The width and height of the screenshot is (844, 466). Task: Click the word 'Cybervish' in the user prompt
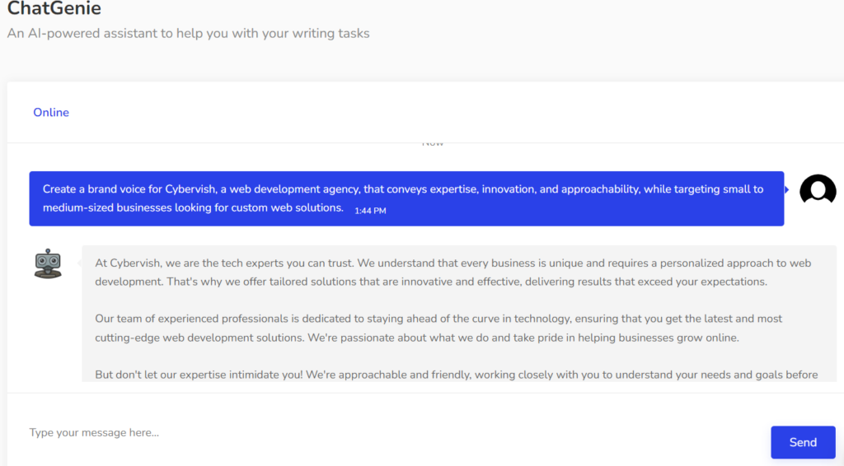coord(190,189)
